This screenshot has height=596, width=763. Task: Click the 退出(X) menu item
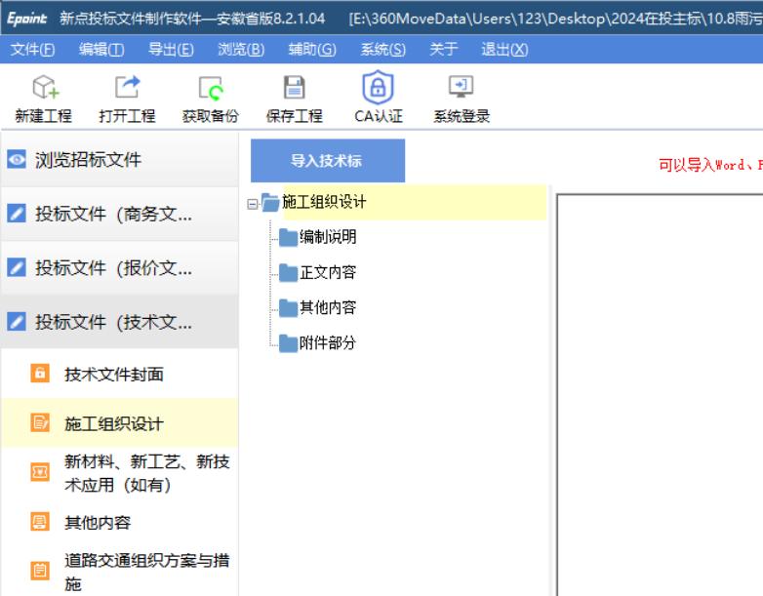[504, 49]
